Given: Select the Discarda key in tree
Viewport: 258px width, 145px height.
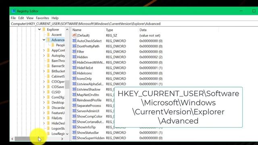Looking at the screenshot, I should (58, 108).
